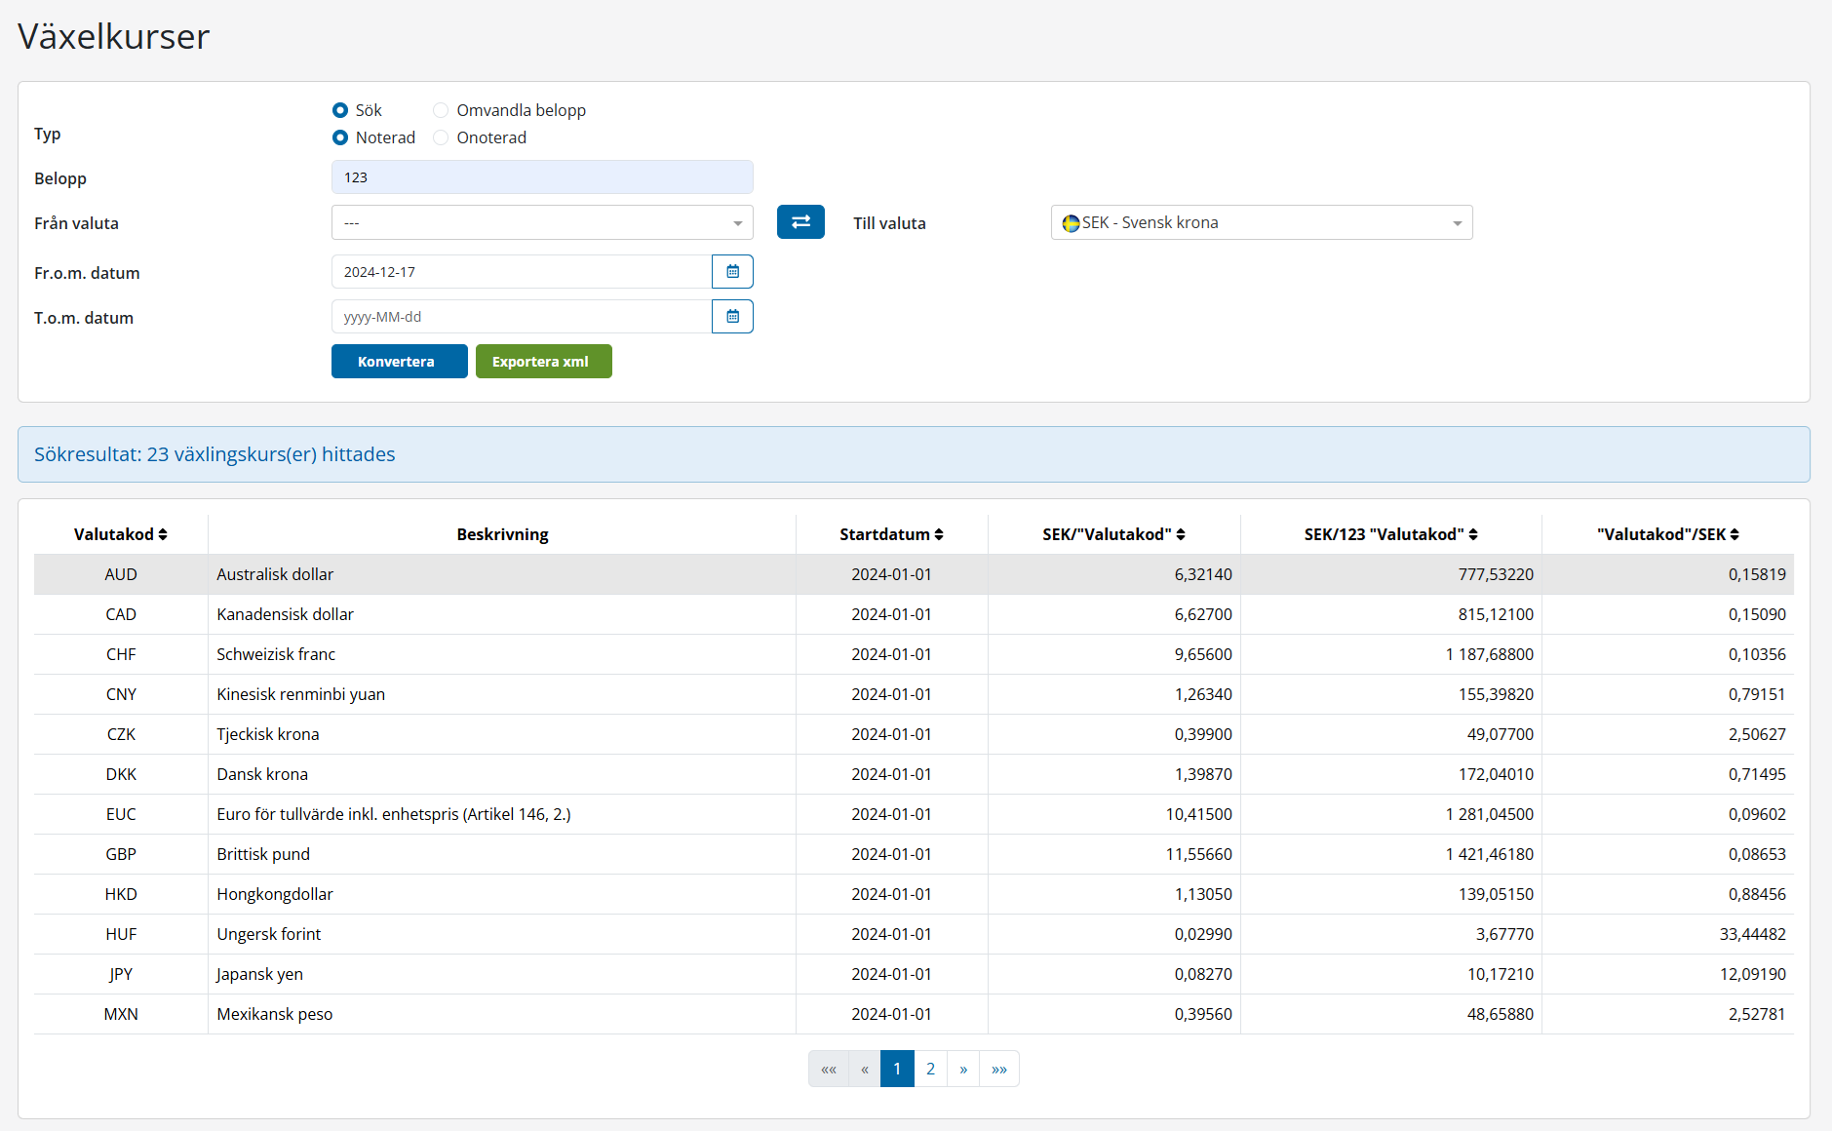
Task: Go to next results page arrow
Action: (963, 1069)
